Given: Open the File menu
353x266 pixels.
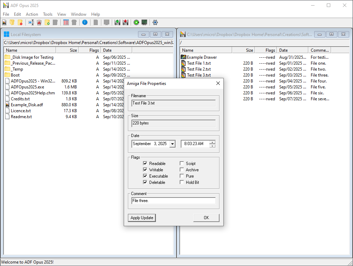Looking at the screenshot, I should click(6, 14).
